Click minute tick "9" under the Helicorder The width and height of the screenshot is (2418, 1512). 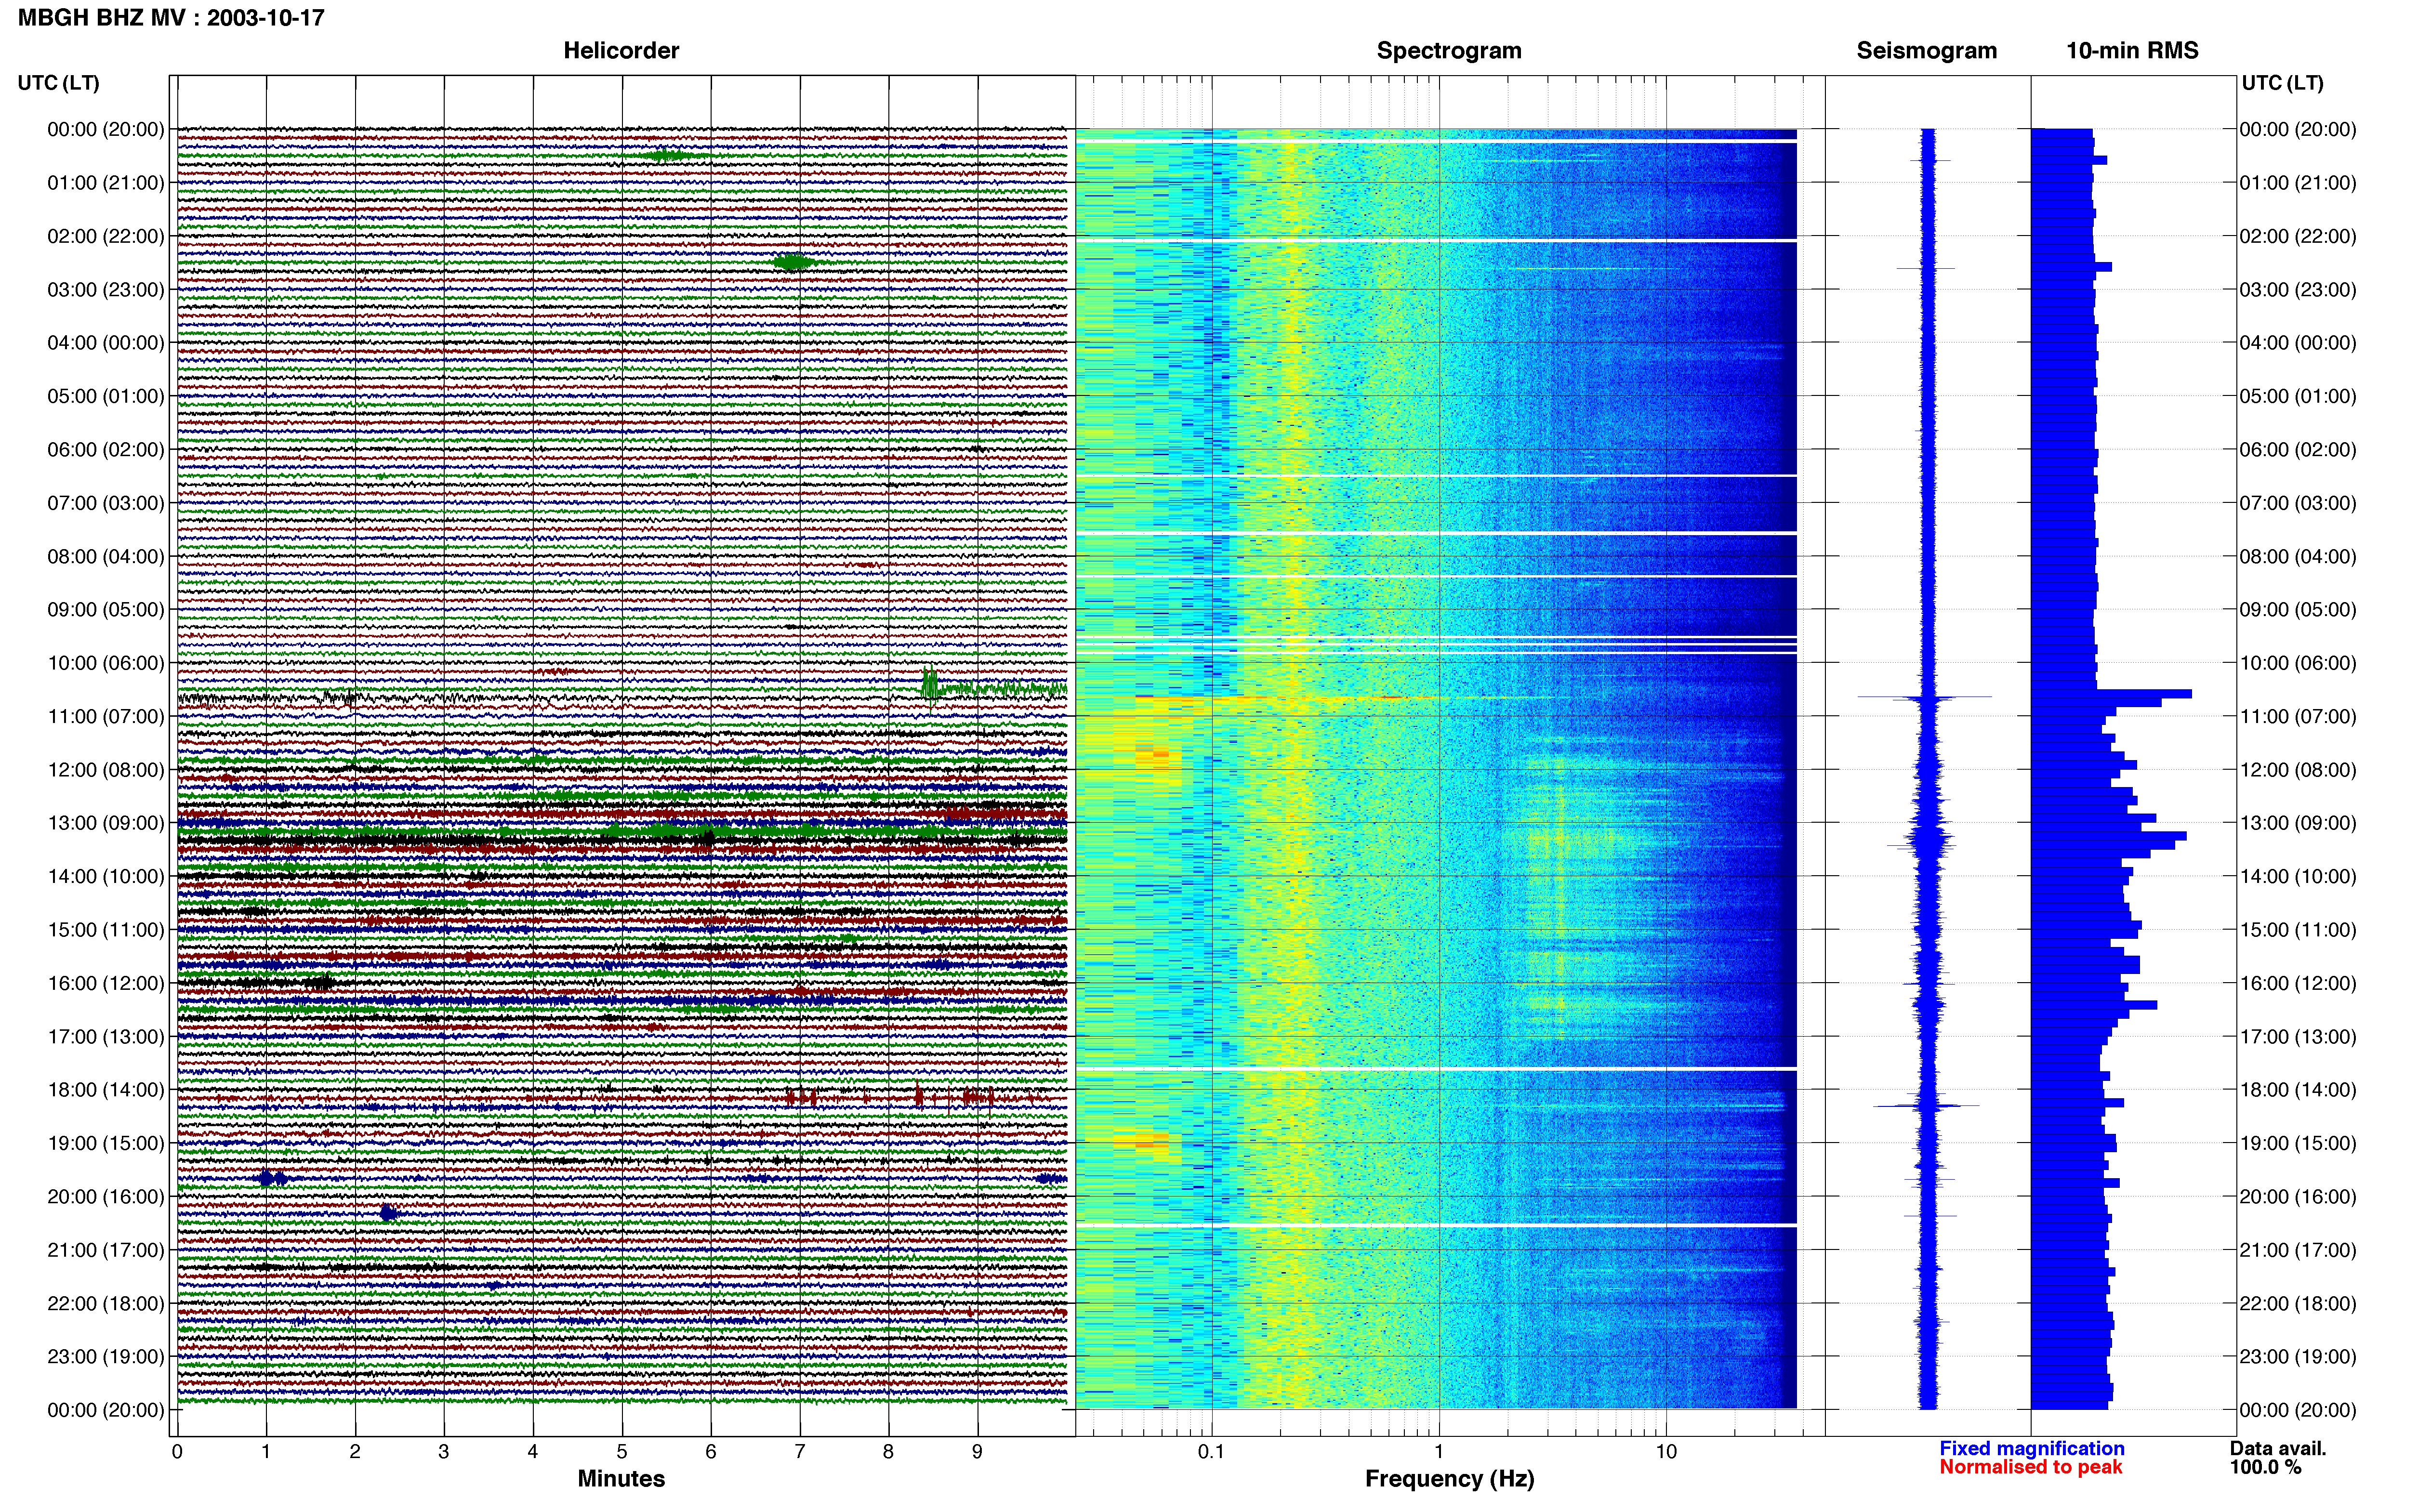(x=977, y=1452)
